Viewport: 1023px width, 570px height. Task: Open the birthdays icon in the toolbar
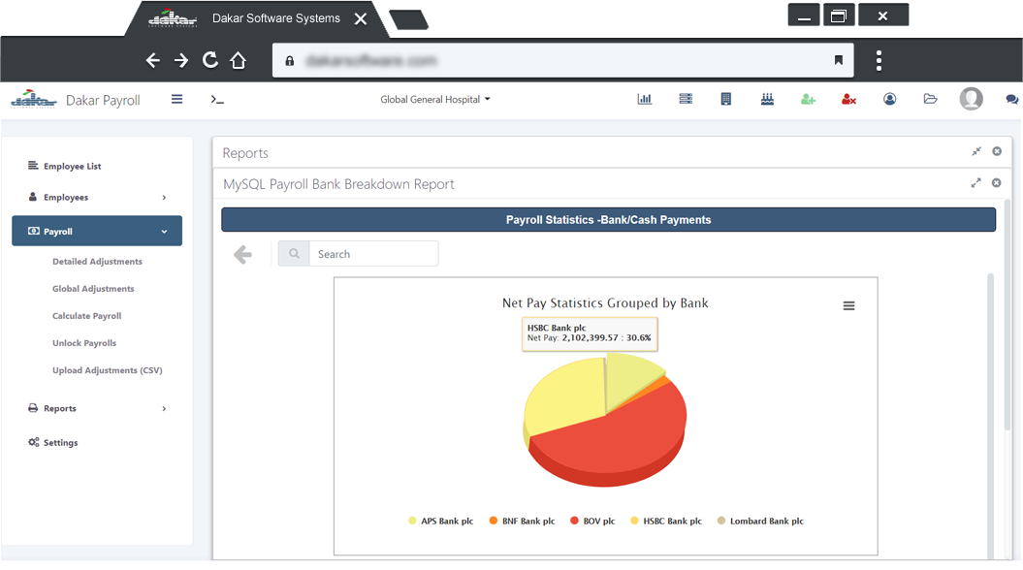[x=767, y=98]
